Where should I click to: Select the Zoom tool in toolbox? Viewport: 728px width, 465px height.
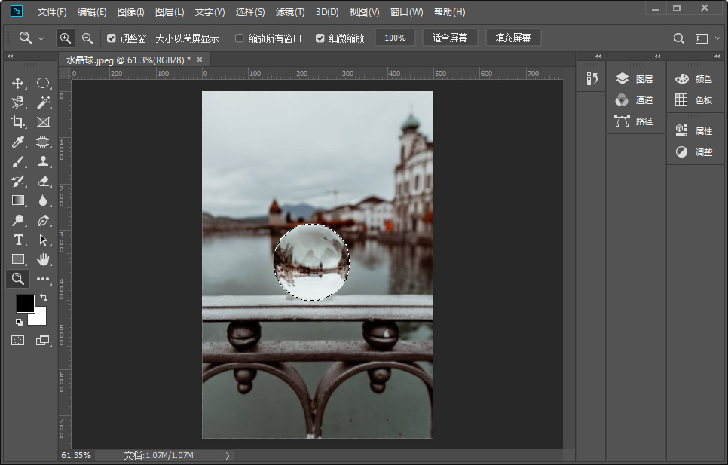[17, 278]
